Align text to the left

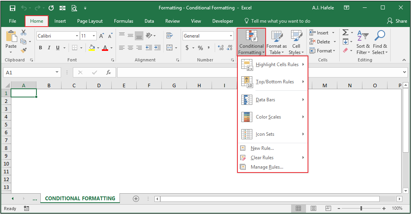121,48
